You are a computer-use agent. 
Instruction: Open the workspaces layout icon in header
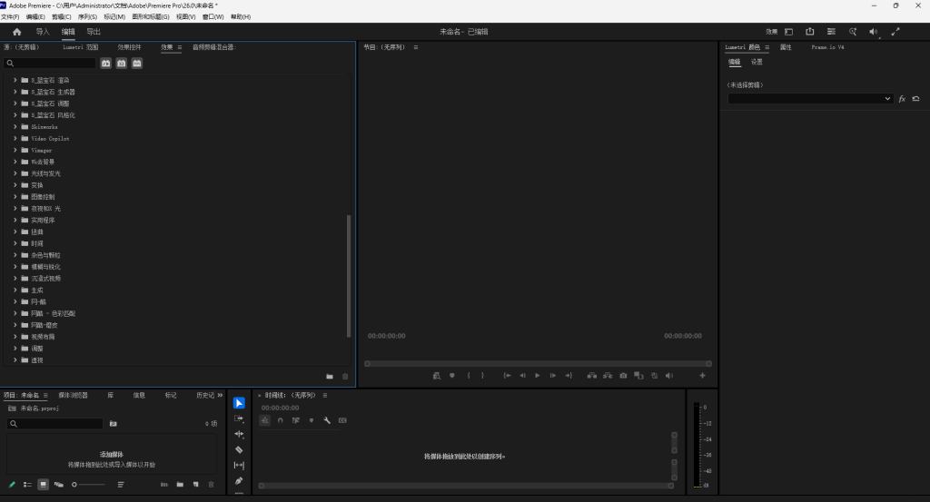pyautogui.click(x=789, y=32)
